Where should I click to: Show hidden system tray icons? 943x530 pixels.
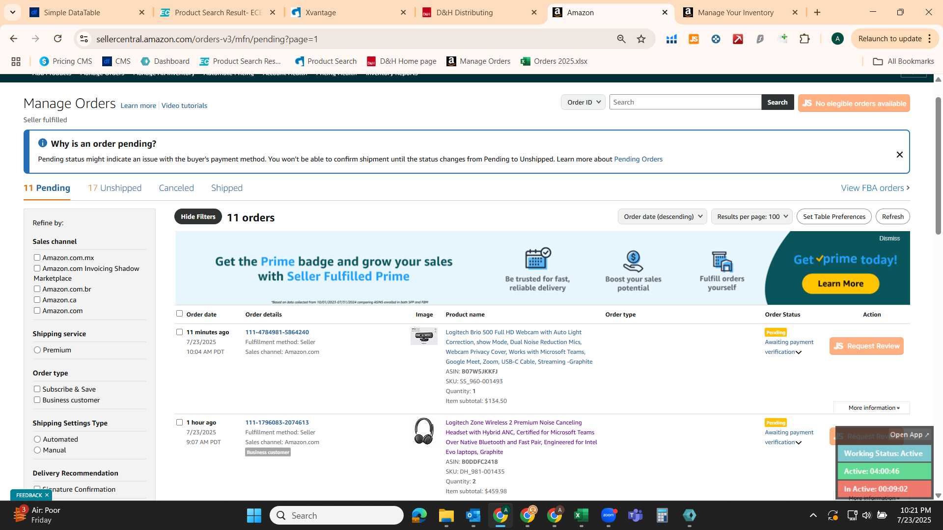813,515
